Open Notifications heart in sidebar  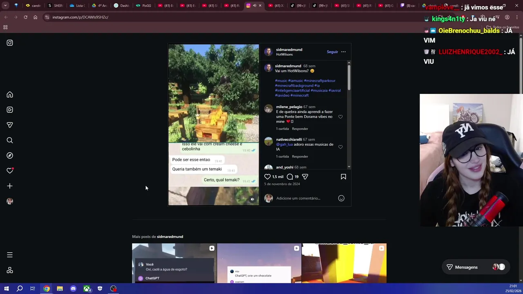click(10, 171)
